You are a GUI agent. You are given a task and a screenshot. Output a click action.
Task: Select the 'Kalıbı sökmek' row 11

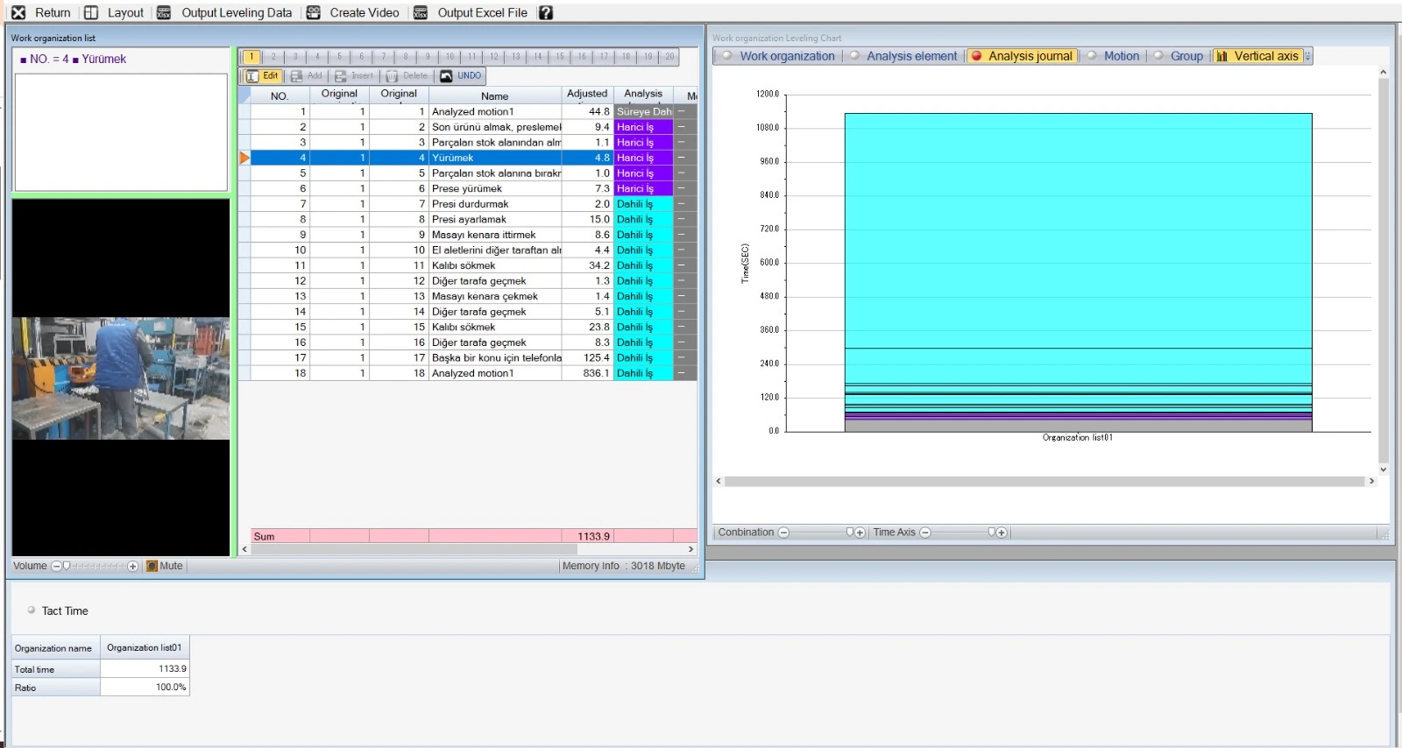tap(464, 265)
